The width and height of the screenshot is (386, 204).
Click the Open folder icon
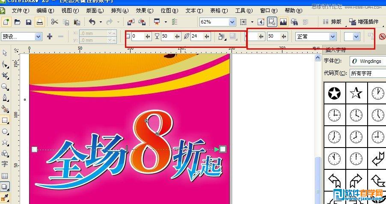17,22
